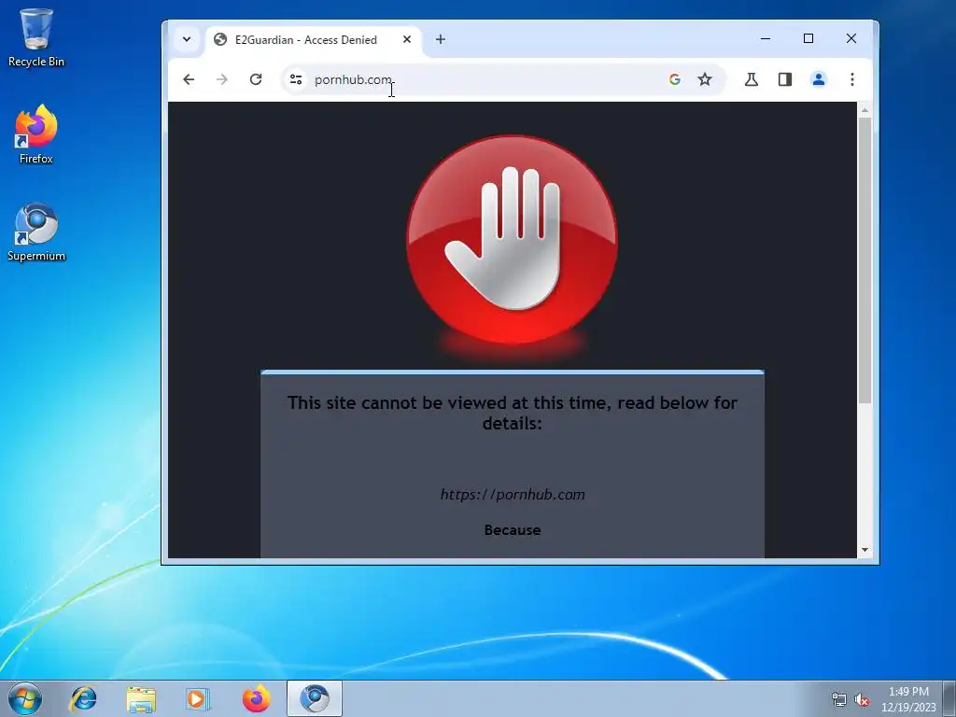Click the 'This site cannot be viewed' heading
The image size is (956, 717).
[513, 413]
